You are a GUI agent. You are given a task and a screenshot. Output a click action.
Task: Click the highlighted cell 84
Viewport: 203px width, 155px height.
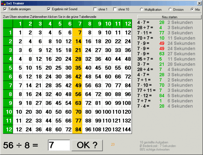pyautogui.click(x=77, y=129)
